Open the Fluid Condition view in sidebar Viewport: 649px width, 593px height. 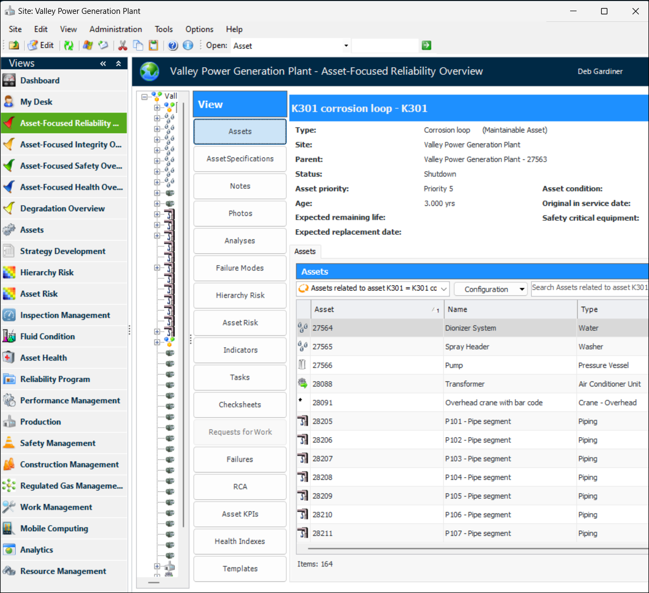point(47,336)
